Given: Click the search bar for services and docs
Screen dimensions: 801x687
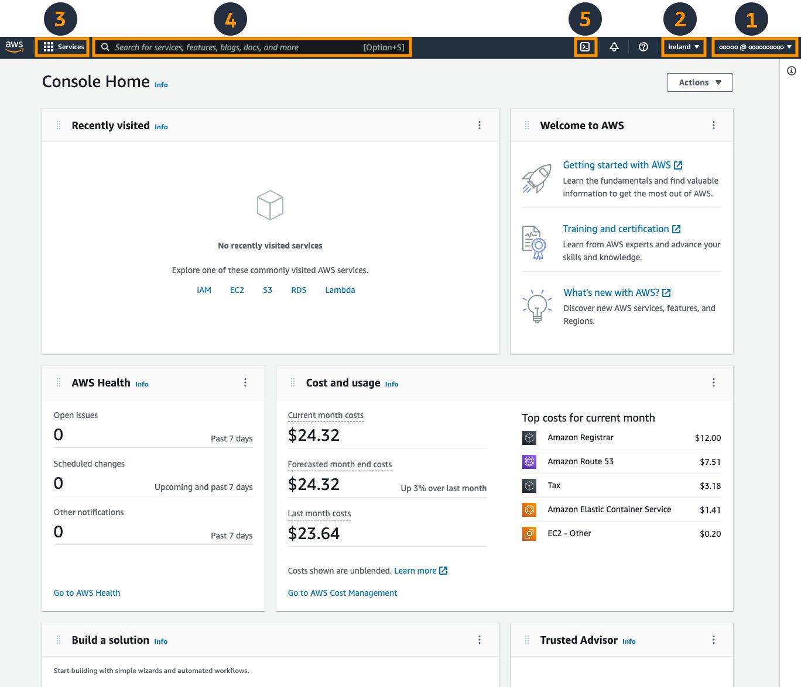Looking at the screenshot, I should [x=252, y=47].
